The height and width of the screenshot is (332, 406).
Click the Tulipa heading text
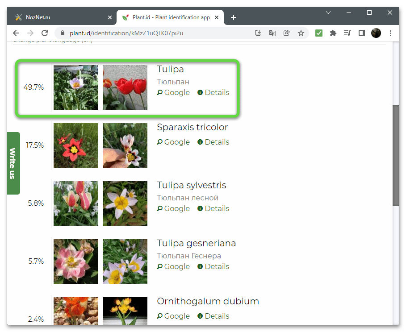[x=170, y=69]
